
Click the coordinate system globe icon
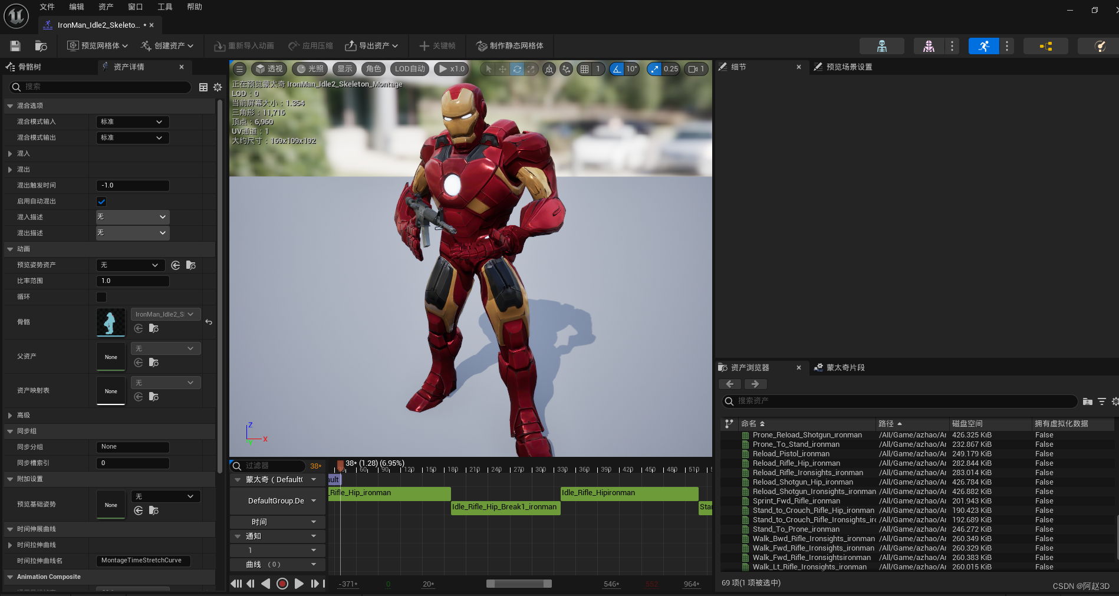coord(549,69)
